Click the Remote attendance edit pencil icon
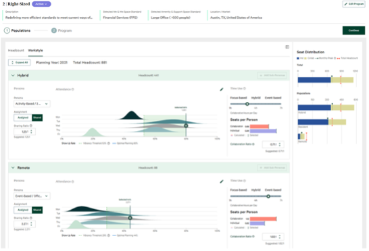 click(222, 182)
